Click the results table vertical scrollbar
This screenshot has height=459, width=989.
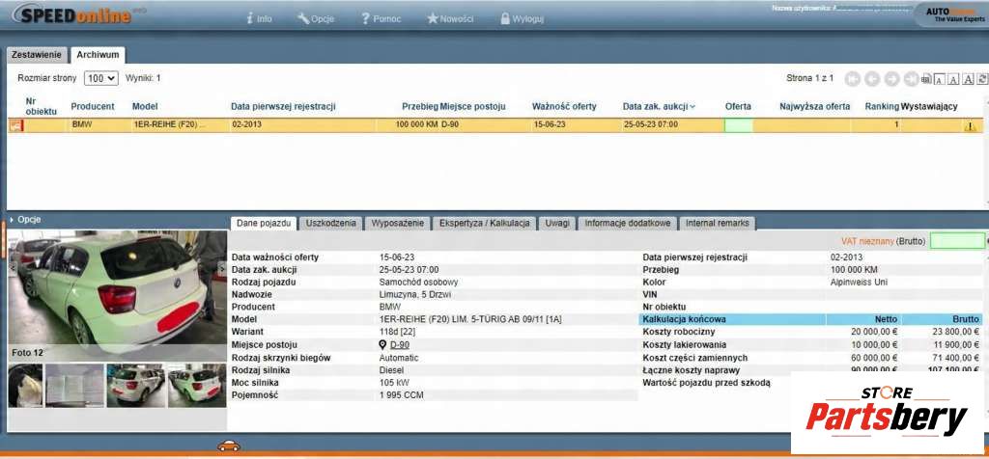(985, 151)
